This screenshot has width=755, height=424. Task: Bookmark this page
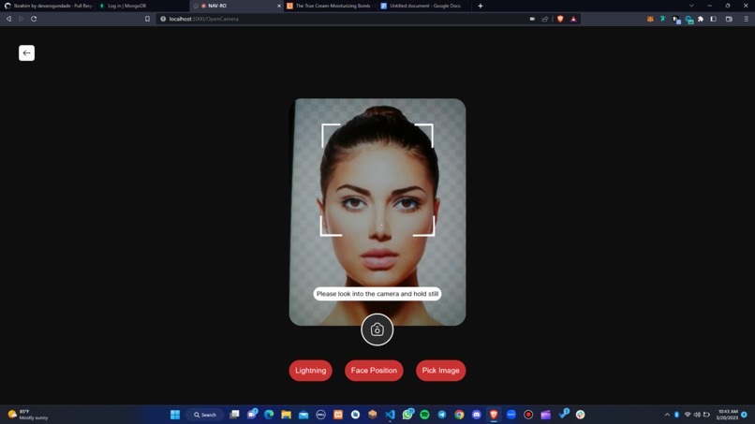(x=147, y=19)
